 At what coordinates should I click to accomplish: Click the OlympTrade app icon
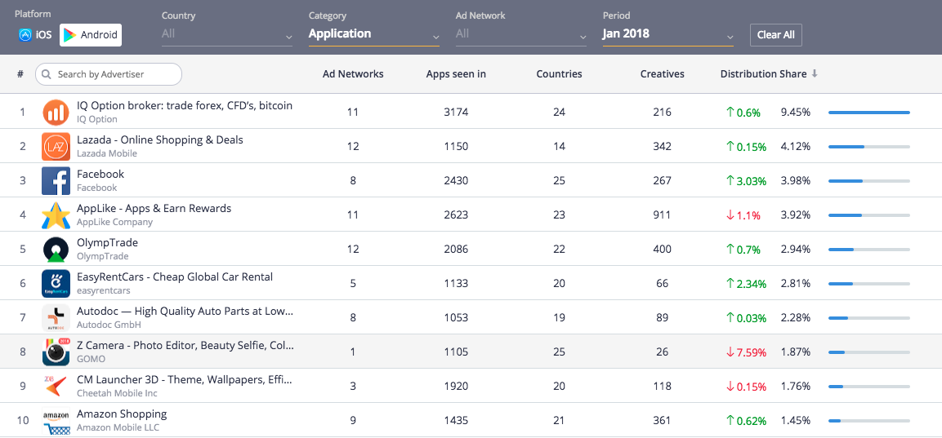[56, 250]
